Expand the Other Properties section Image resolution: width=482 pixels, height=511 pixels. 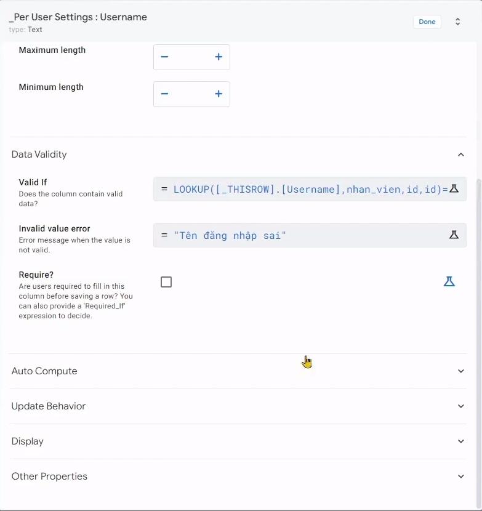(x=461, y=476)
